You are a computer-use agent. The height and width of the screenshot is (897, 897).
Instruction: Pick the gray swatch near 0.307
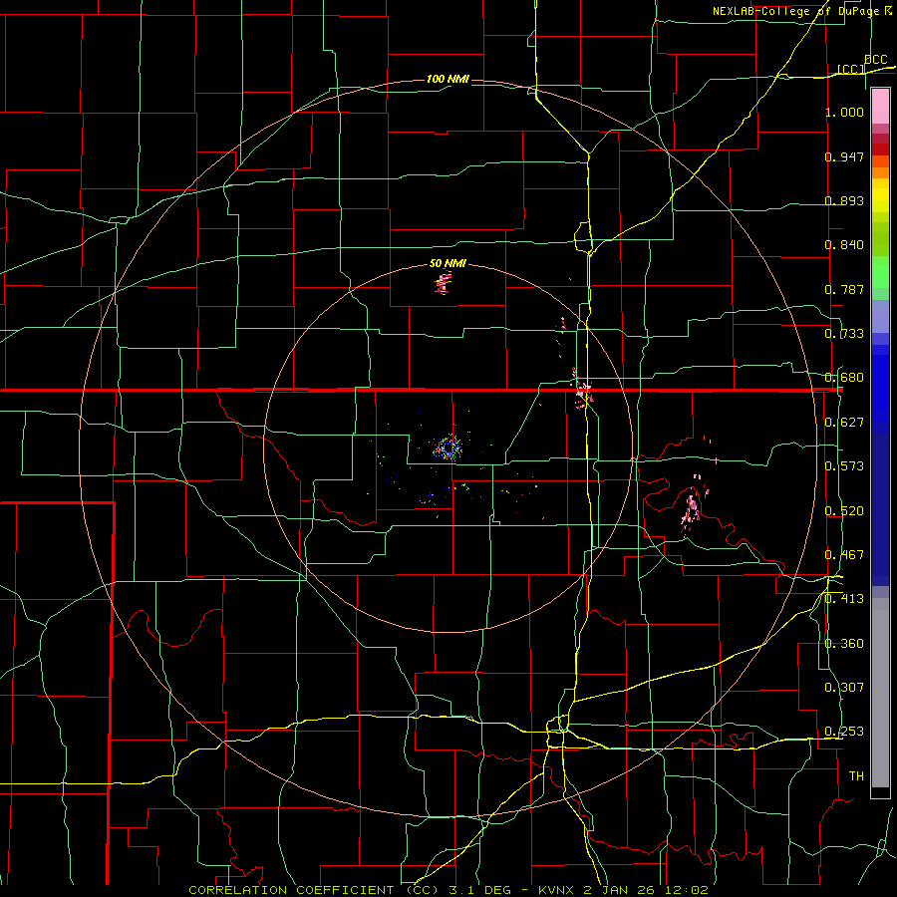[880, 693]
